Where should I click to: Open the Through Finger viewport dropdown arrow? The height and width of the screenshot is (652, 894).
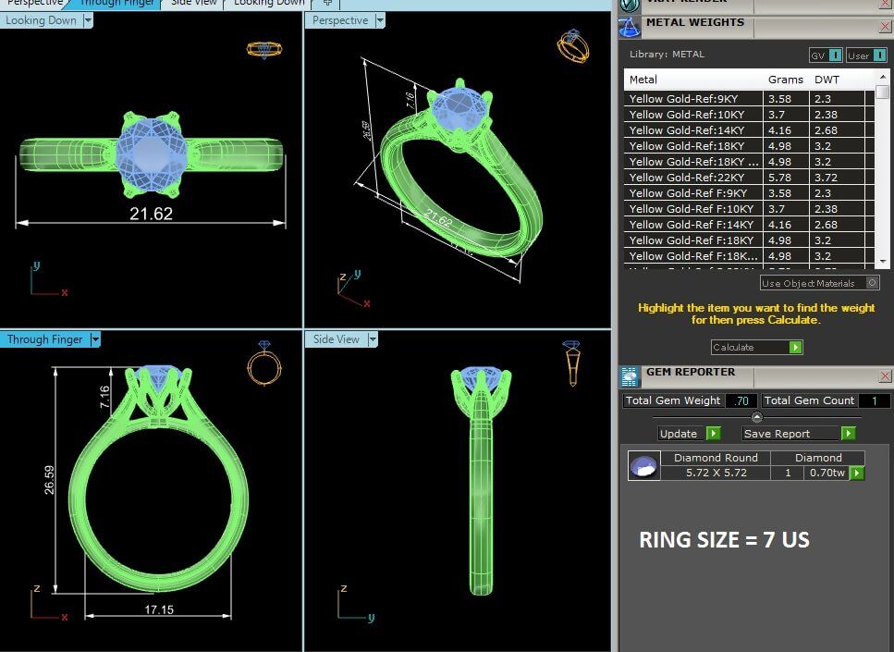point(95,339)
